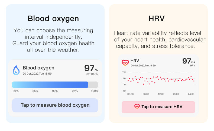Click the 95~100% range text
This screenshot has height=131, width=214.
(92, 74)
